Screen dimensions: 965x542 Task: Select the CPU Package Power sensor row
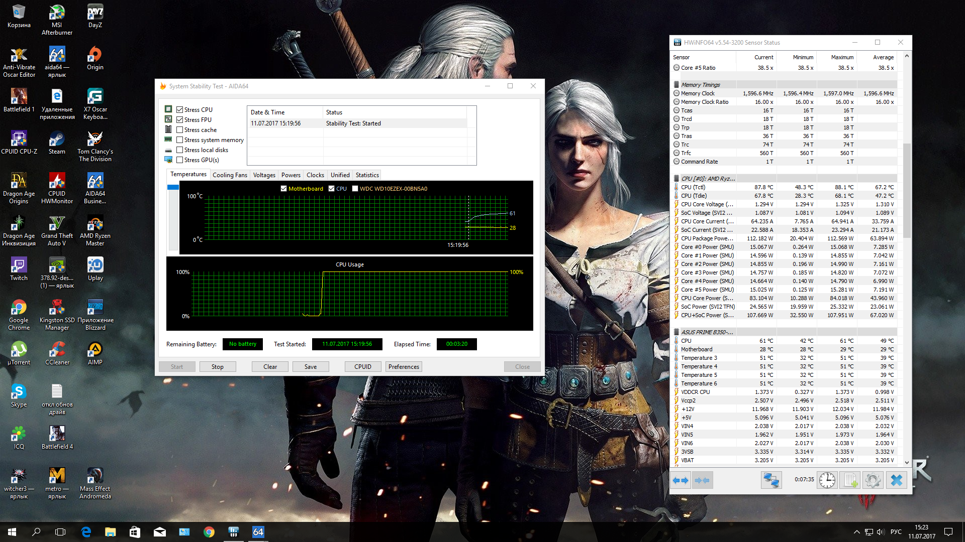tap(707, 238)
